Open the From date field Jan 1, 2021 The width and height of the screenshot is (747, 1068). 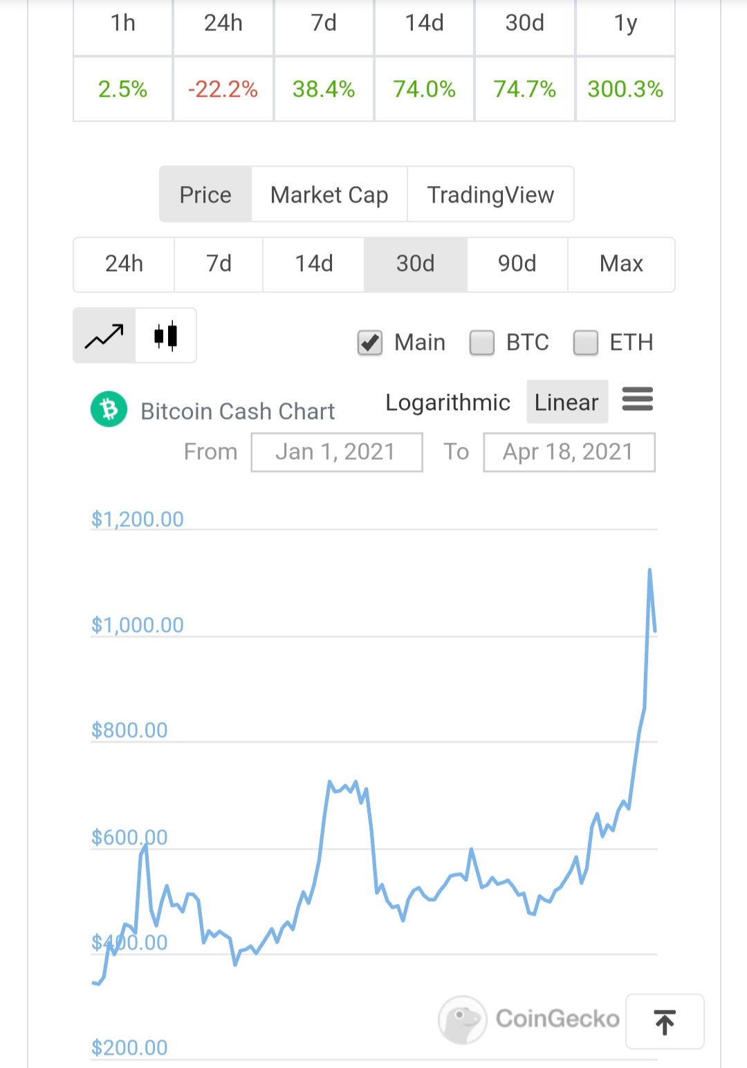coord(337,452)
